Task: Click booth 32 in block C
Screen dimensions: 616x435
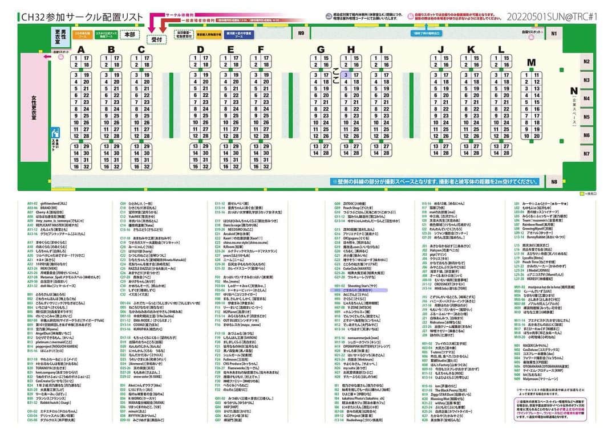Action: coord(147,167)
